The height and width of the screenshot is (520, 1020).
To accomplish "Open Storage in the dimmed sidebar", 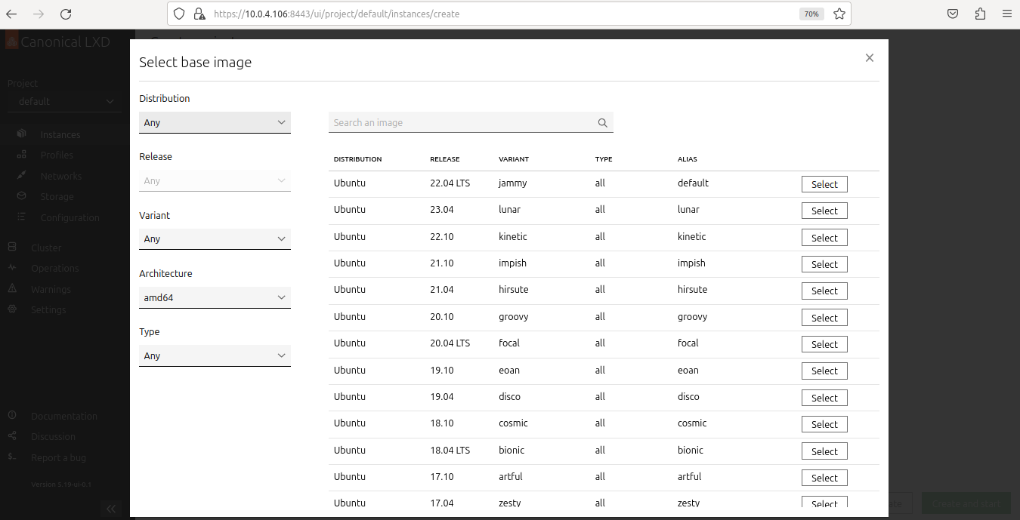I will 57,196.
